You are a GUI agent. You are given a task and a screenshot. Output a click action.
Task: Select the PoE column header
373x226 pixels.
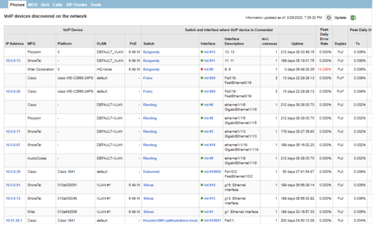tap(133, 43)
